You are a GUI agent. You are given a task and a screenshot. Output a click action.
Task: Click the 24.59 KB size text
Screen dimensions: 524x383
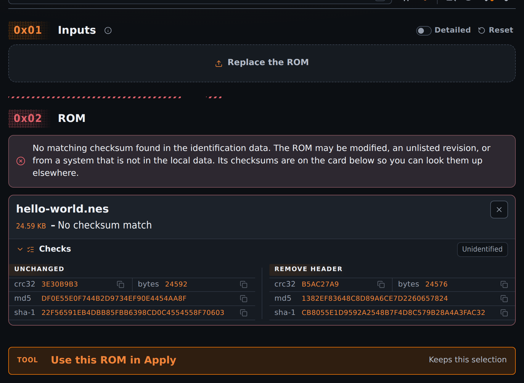tap(31, 226)
